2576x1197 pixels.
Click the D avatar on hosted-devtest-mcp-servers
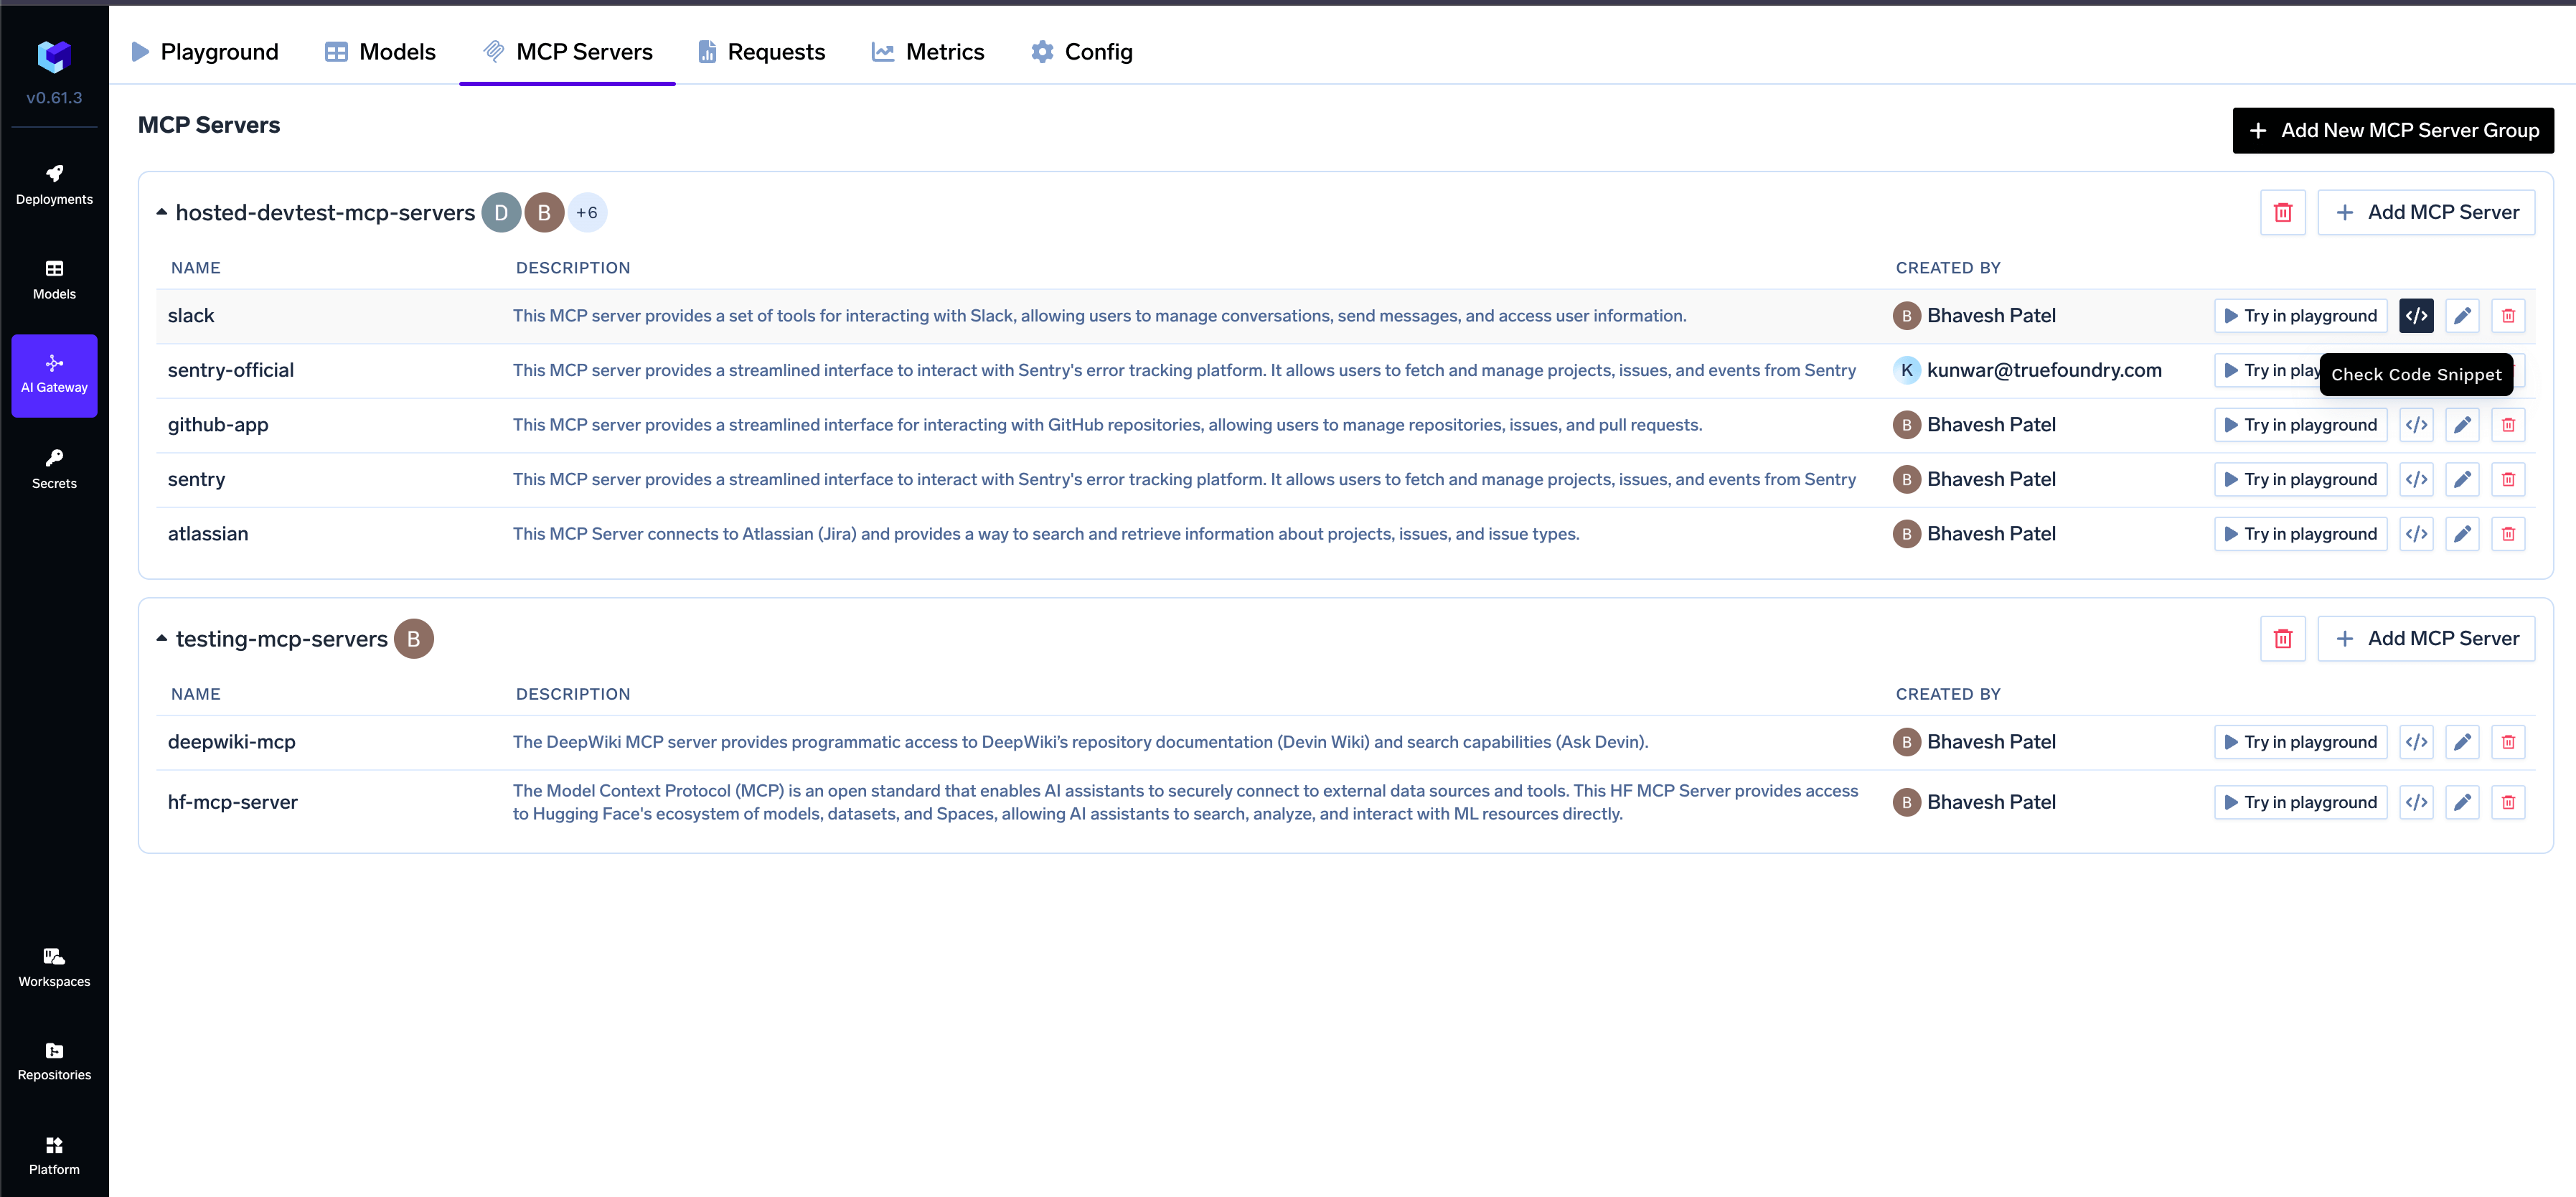click(x=501, y=212)
